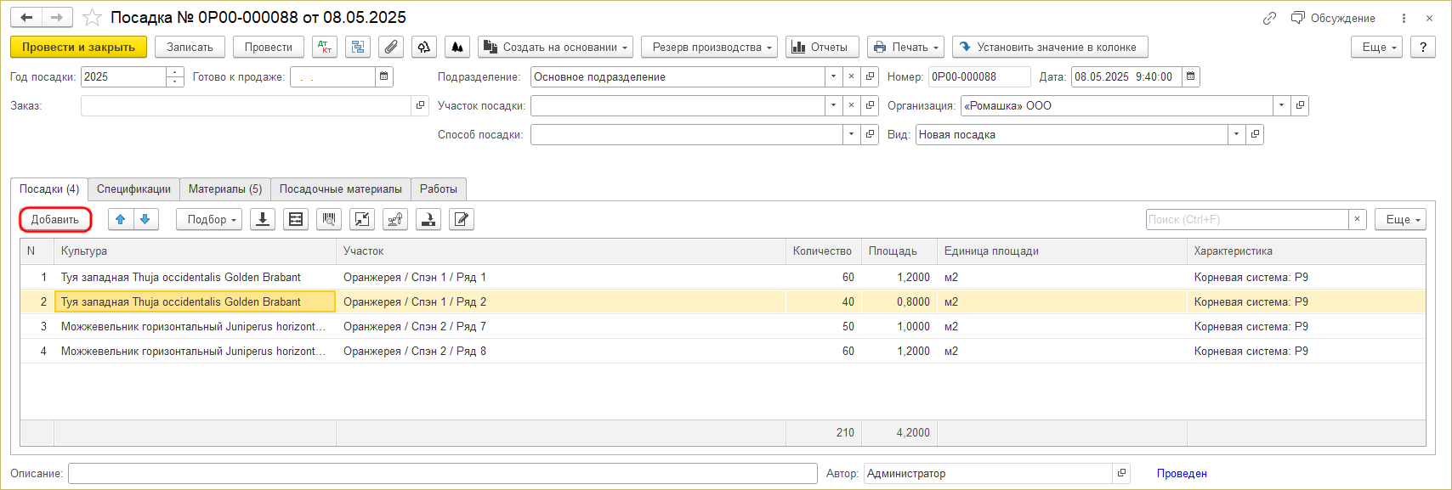
Task: Click into the Описание text field
Action: pyautogui.click(x=442, y=474)
